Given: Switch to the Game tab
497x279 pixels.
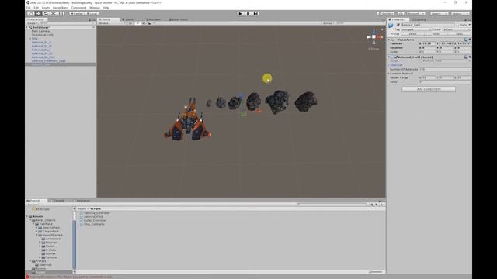Looking at the screenshot, I should [x=128, y=19].
